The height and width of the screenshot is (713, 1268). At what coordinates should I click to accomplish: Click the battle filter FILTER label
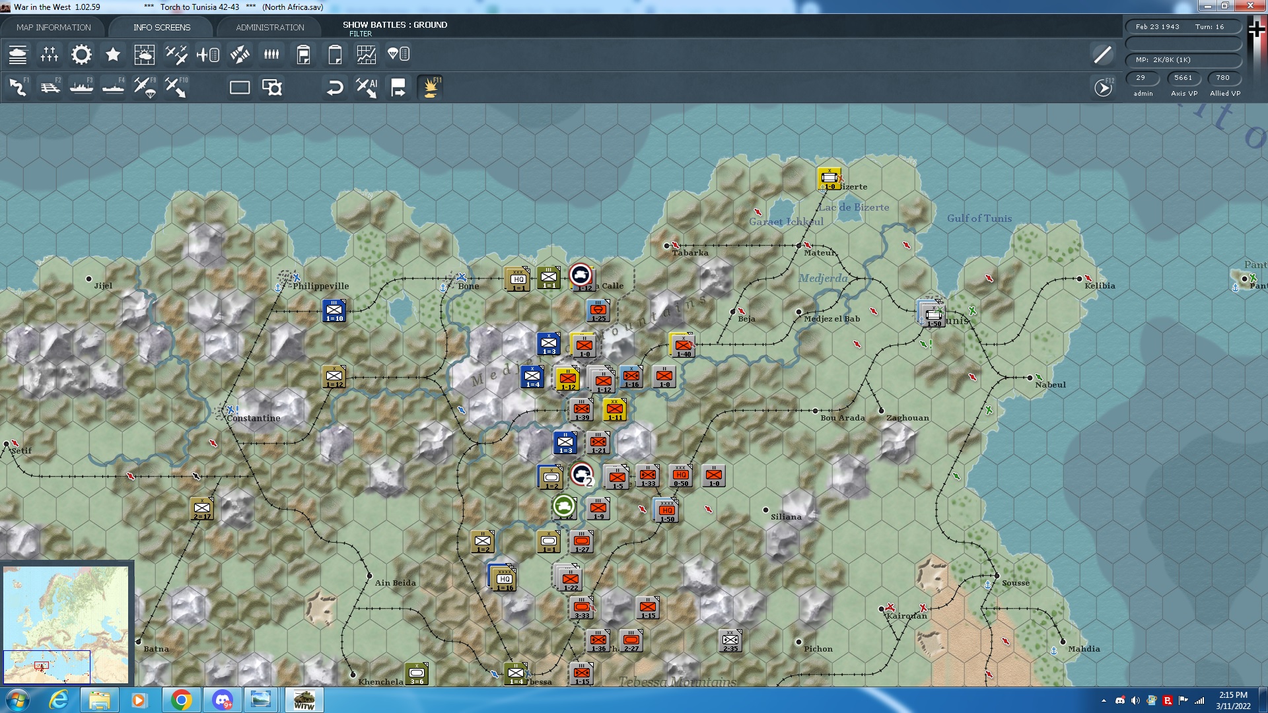(361, 34)
